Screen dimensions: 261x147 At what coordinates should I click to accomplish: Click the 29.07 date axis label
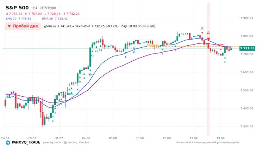point(32,138)
